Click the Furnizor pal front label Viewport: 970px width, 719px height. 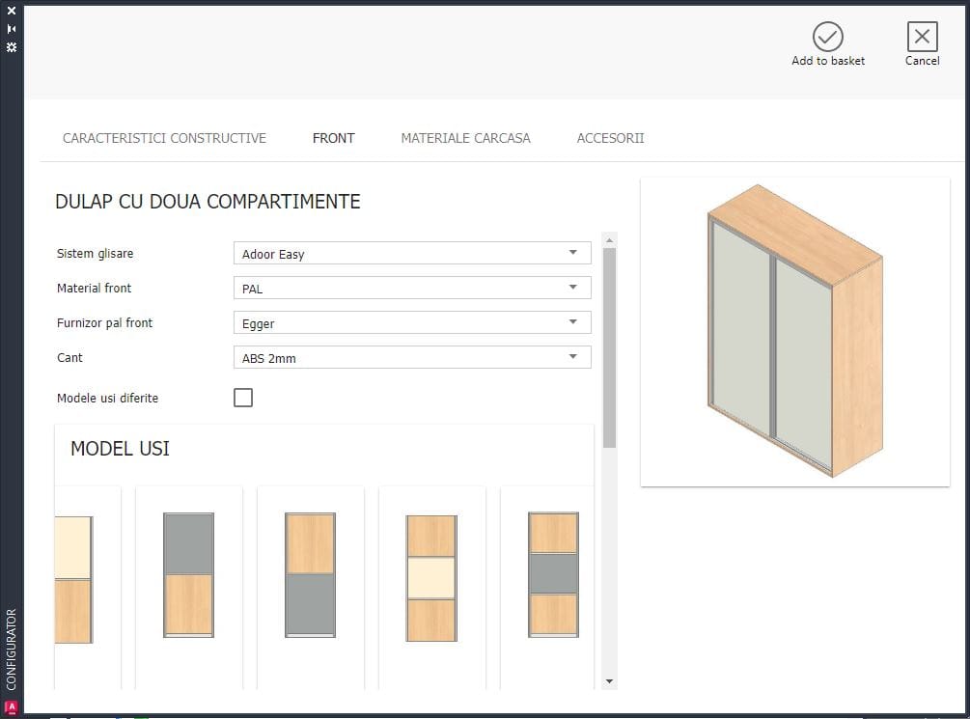(104, 322)
